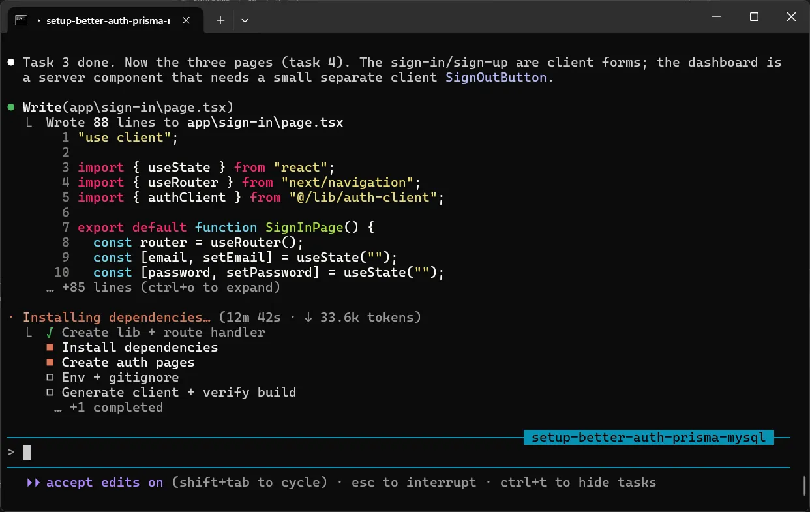Click the "next/navigation" string
Image resolution: width=810 pixels, height=512 pixels.
coord(348,182)
